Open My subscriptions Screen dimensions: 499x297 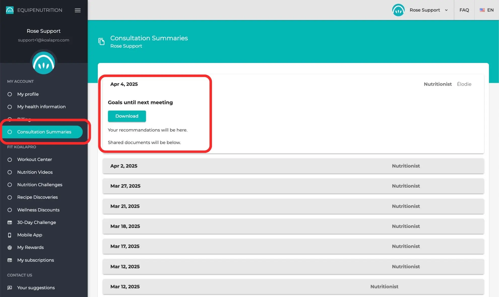point(36,260)
